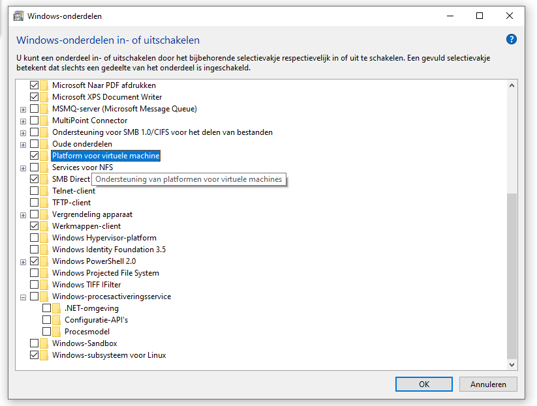Screen dimensions: 537x406
Task: Select the Windows-subsysteem voor Linux row
Action: [109, 355]
